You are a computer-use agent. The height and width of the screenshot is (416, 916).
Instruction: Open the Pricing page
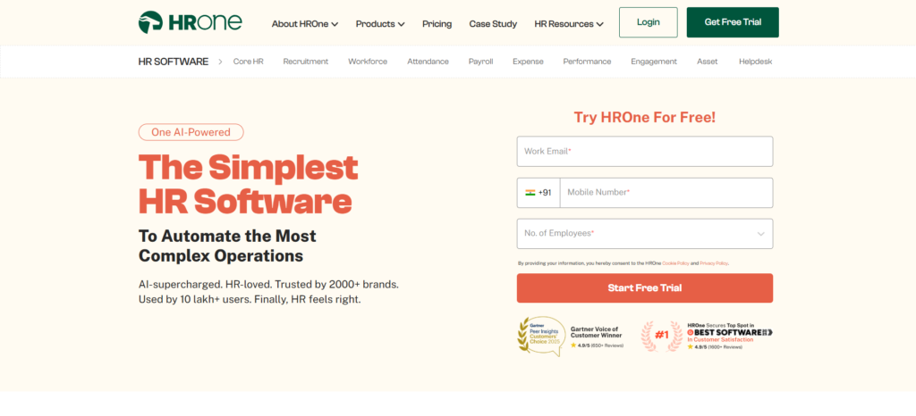pos(437,24)
